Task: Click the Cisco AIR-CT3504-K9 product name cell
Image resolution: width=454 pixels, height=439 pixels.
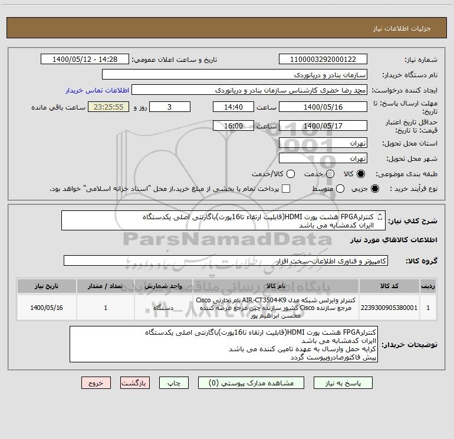Action: 276,308
